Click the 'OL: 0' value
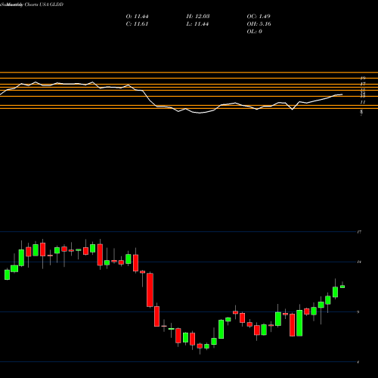 pyautogui.click(x=254, y=32)
